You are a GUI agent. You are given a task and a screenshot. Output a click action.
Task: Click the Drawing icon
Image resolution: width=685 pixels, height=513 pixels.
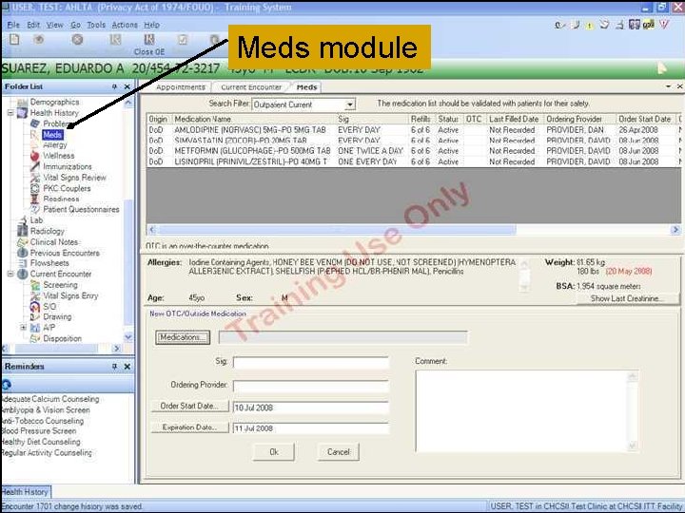click(35, 316)
